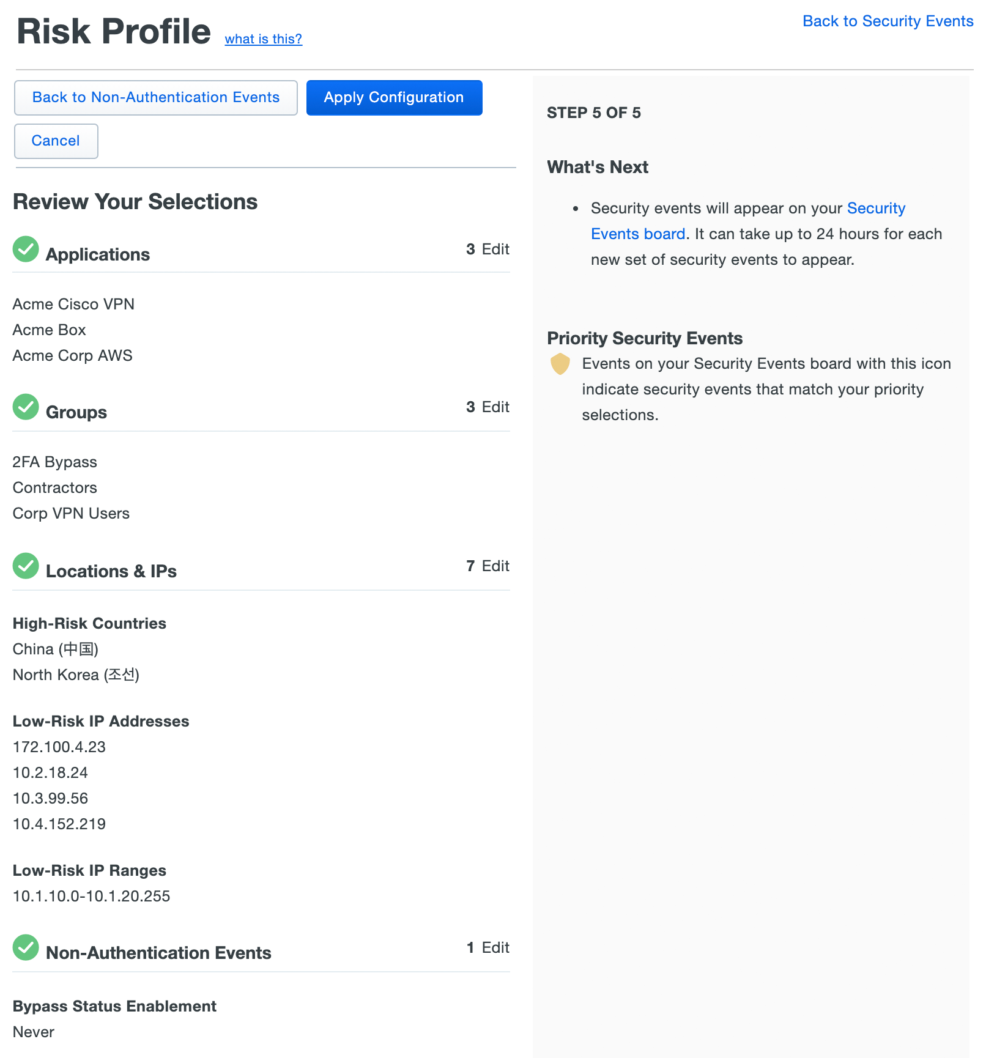This screenshot has width=986, height=1058.
Task: Cancel the risk profile setup
Action: (56, 141)
